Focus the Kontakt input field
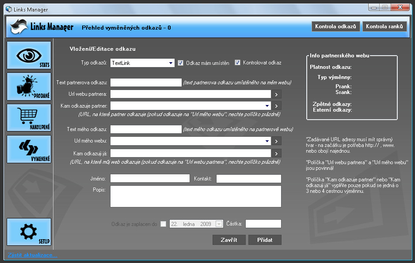This screenshot has height=263, width=415. [248, 179]
